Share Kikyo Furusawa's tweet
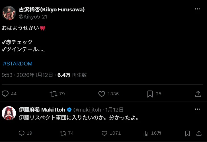Screen dimensions: 207x142 pyautogui.click(x=198, y=94)
